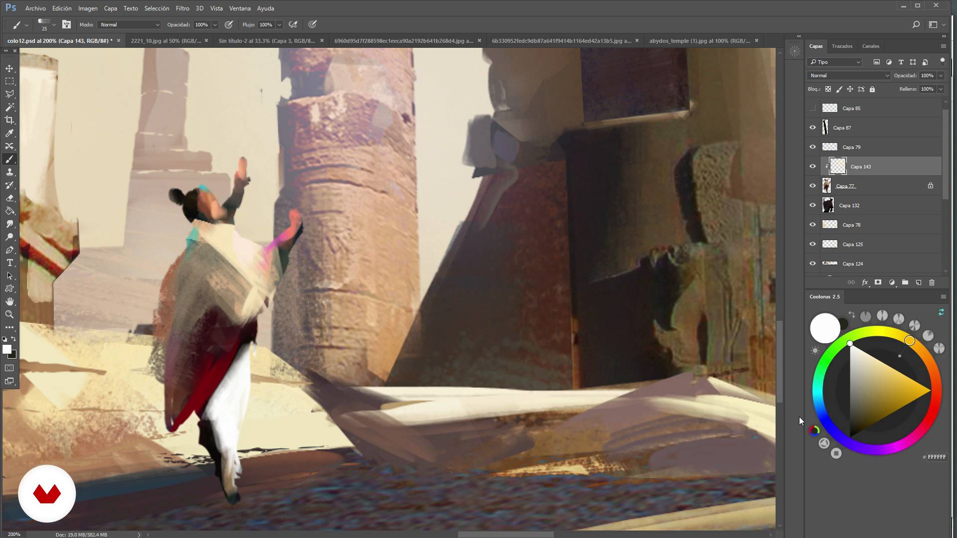Open the Filtro menu
The width and height of the screenshot is (957, 538).
click(x=182, y=8)
